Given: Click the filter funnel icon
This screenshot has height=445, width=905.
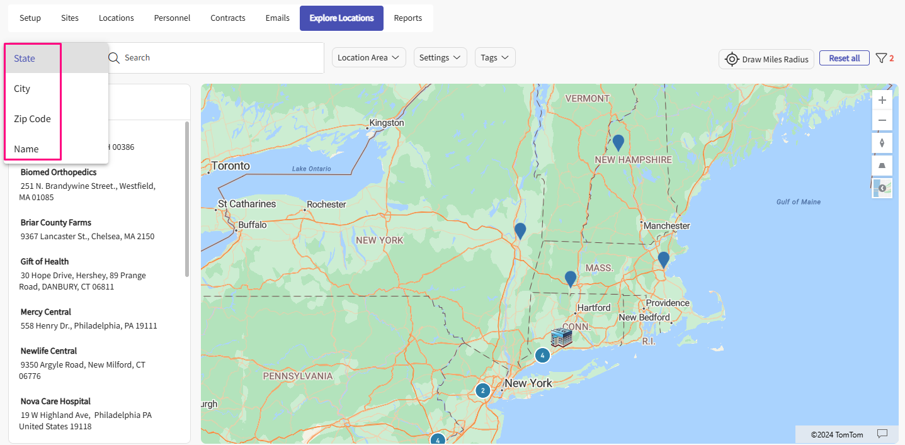Looking at the screenshot, I should click(881, 58).
